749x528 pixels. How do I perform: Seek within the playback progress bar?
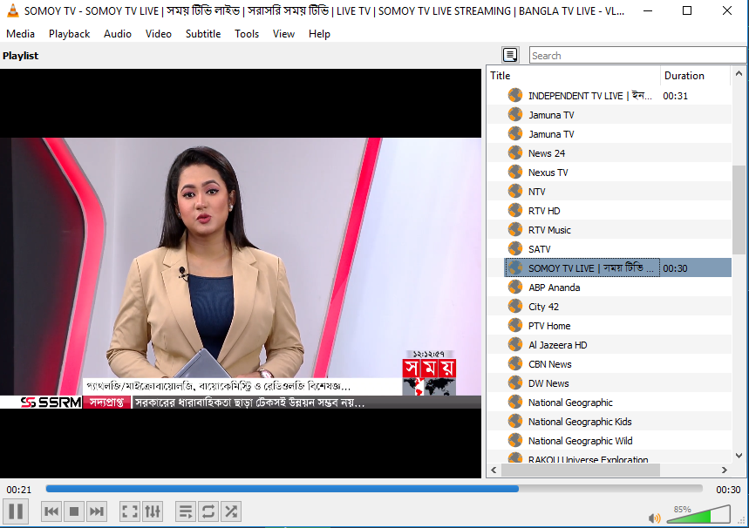click(374, 489)
